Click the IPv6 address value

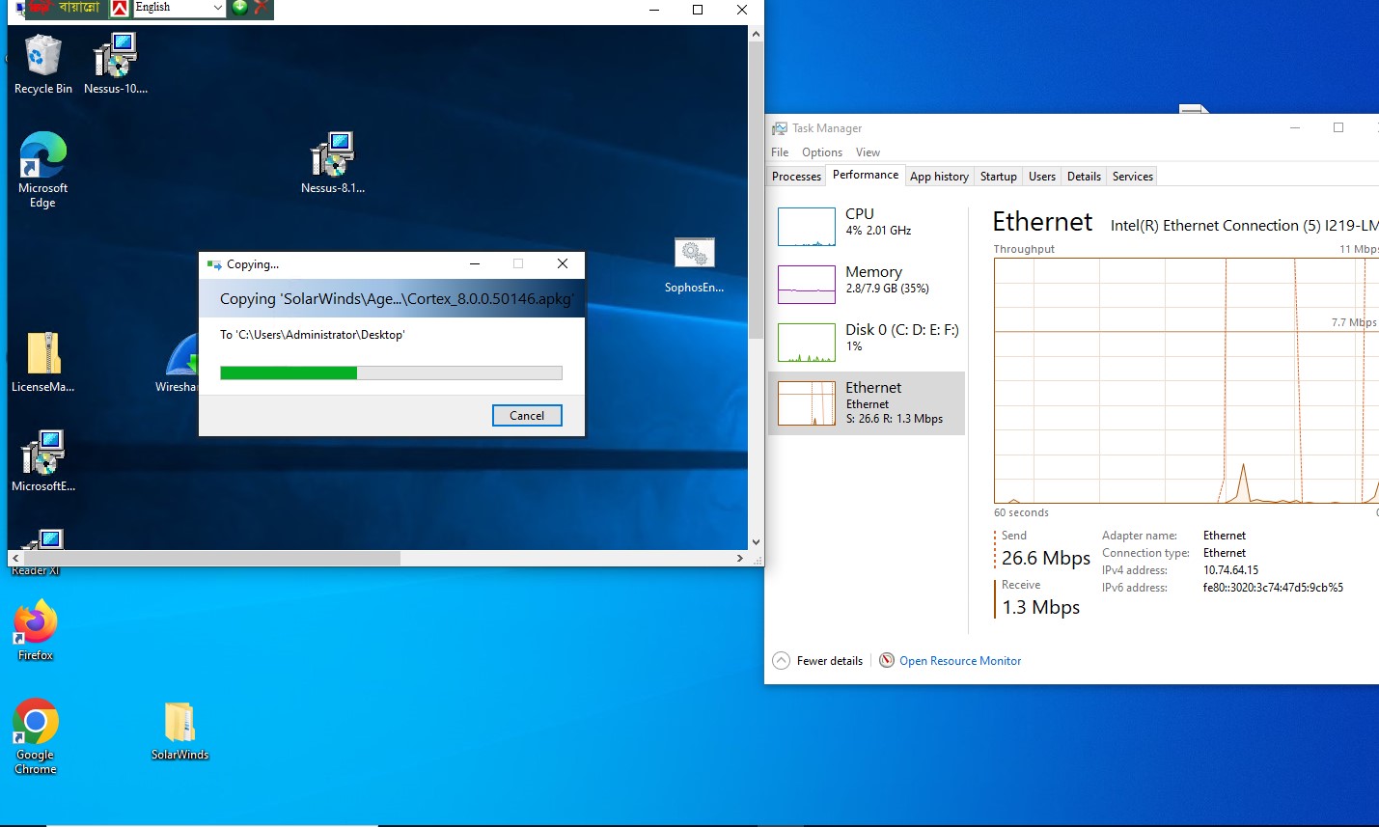[x=1273, y=588]
